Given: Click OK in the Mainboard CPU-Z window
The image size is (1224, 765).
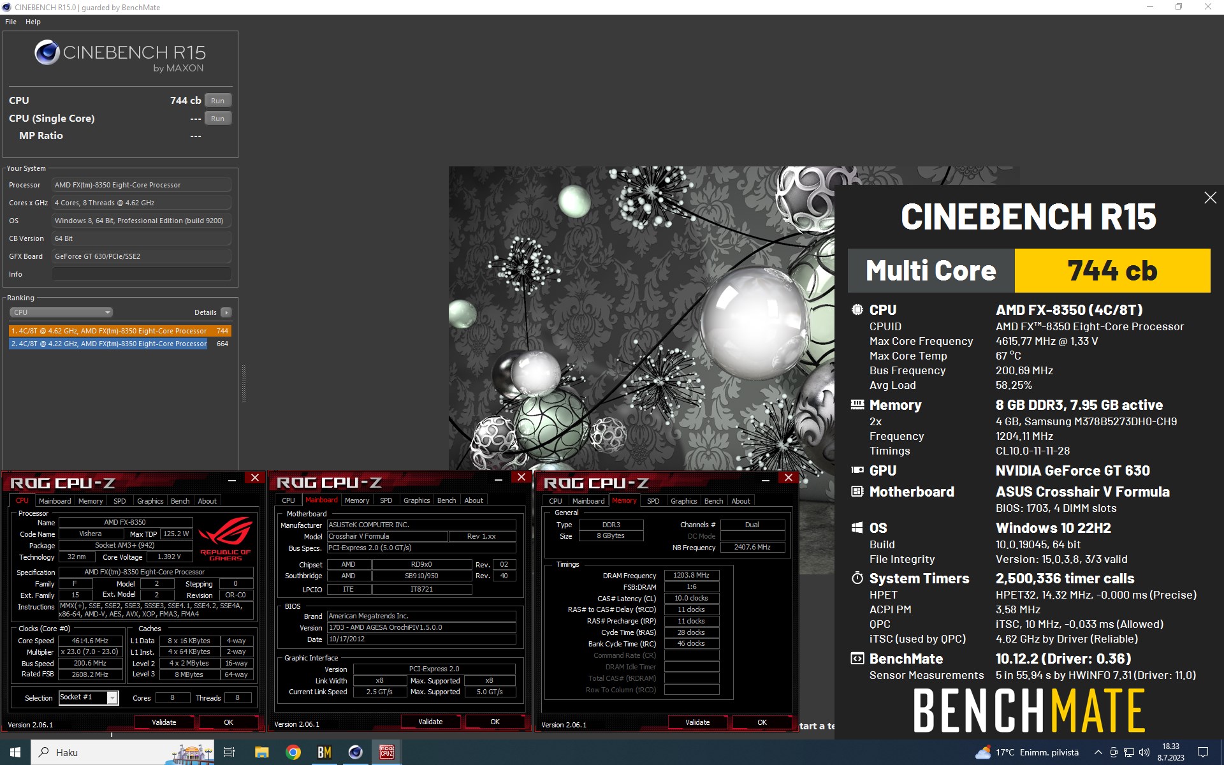Looking at the screenshot, I should [495, 722].
